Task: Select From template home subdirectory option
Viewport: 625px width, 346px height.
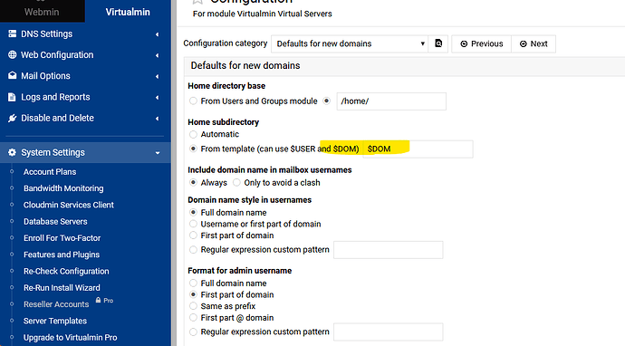Action: (x=193, y=149)
